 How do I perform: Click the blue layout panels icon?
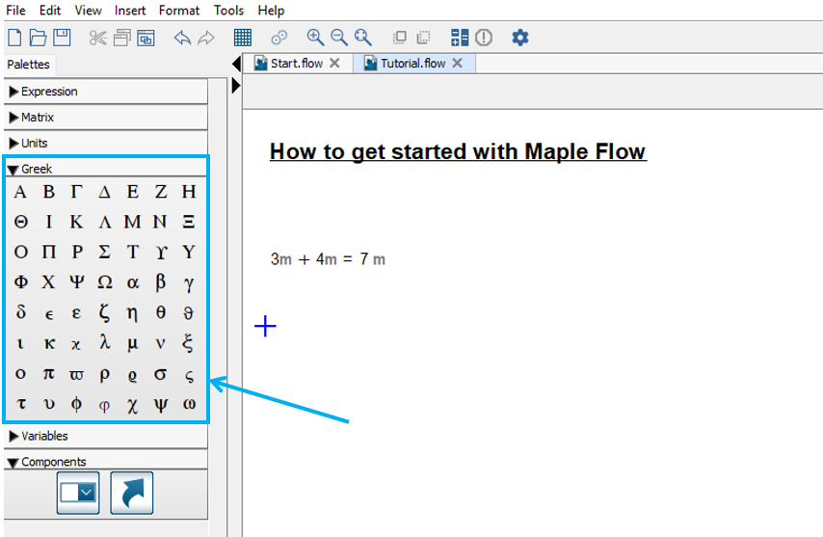click(x=460, y=38)
